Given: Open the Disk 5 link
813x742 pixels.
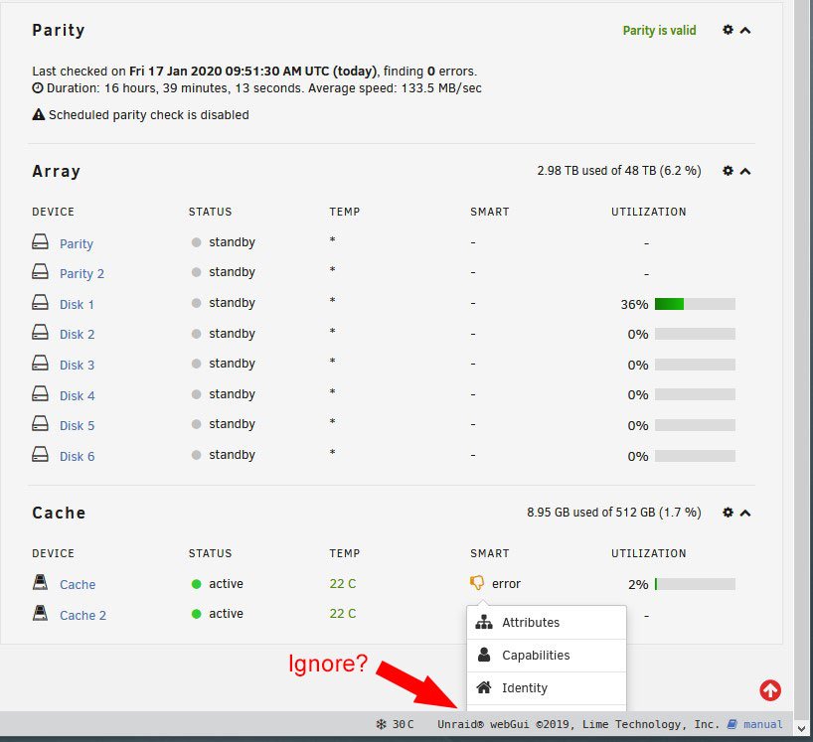Looking at the screenshot, I should [78, 425].
